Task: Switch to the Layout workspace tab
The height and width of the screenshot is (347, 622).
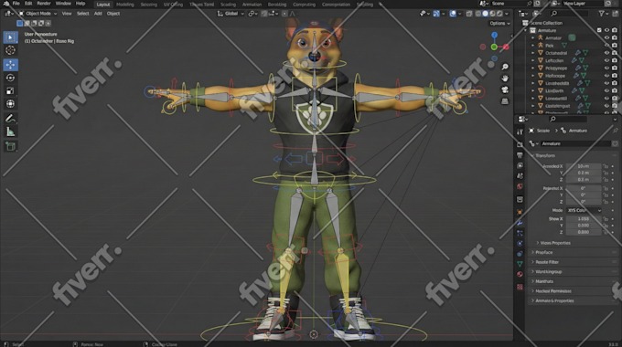Action: pyautogui.click(x=103, y=5)
